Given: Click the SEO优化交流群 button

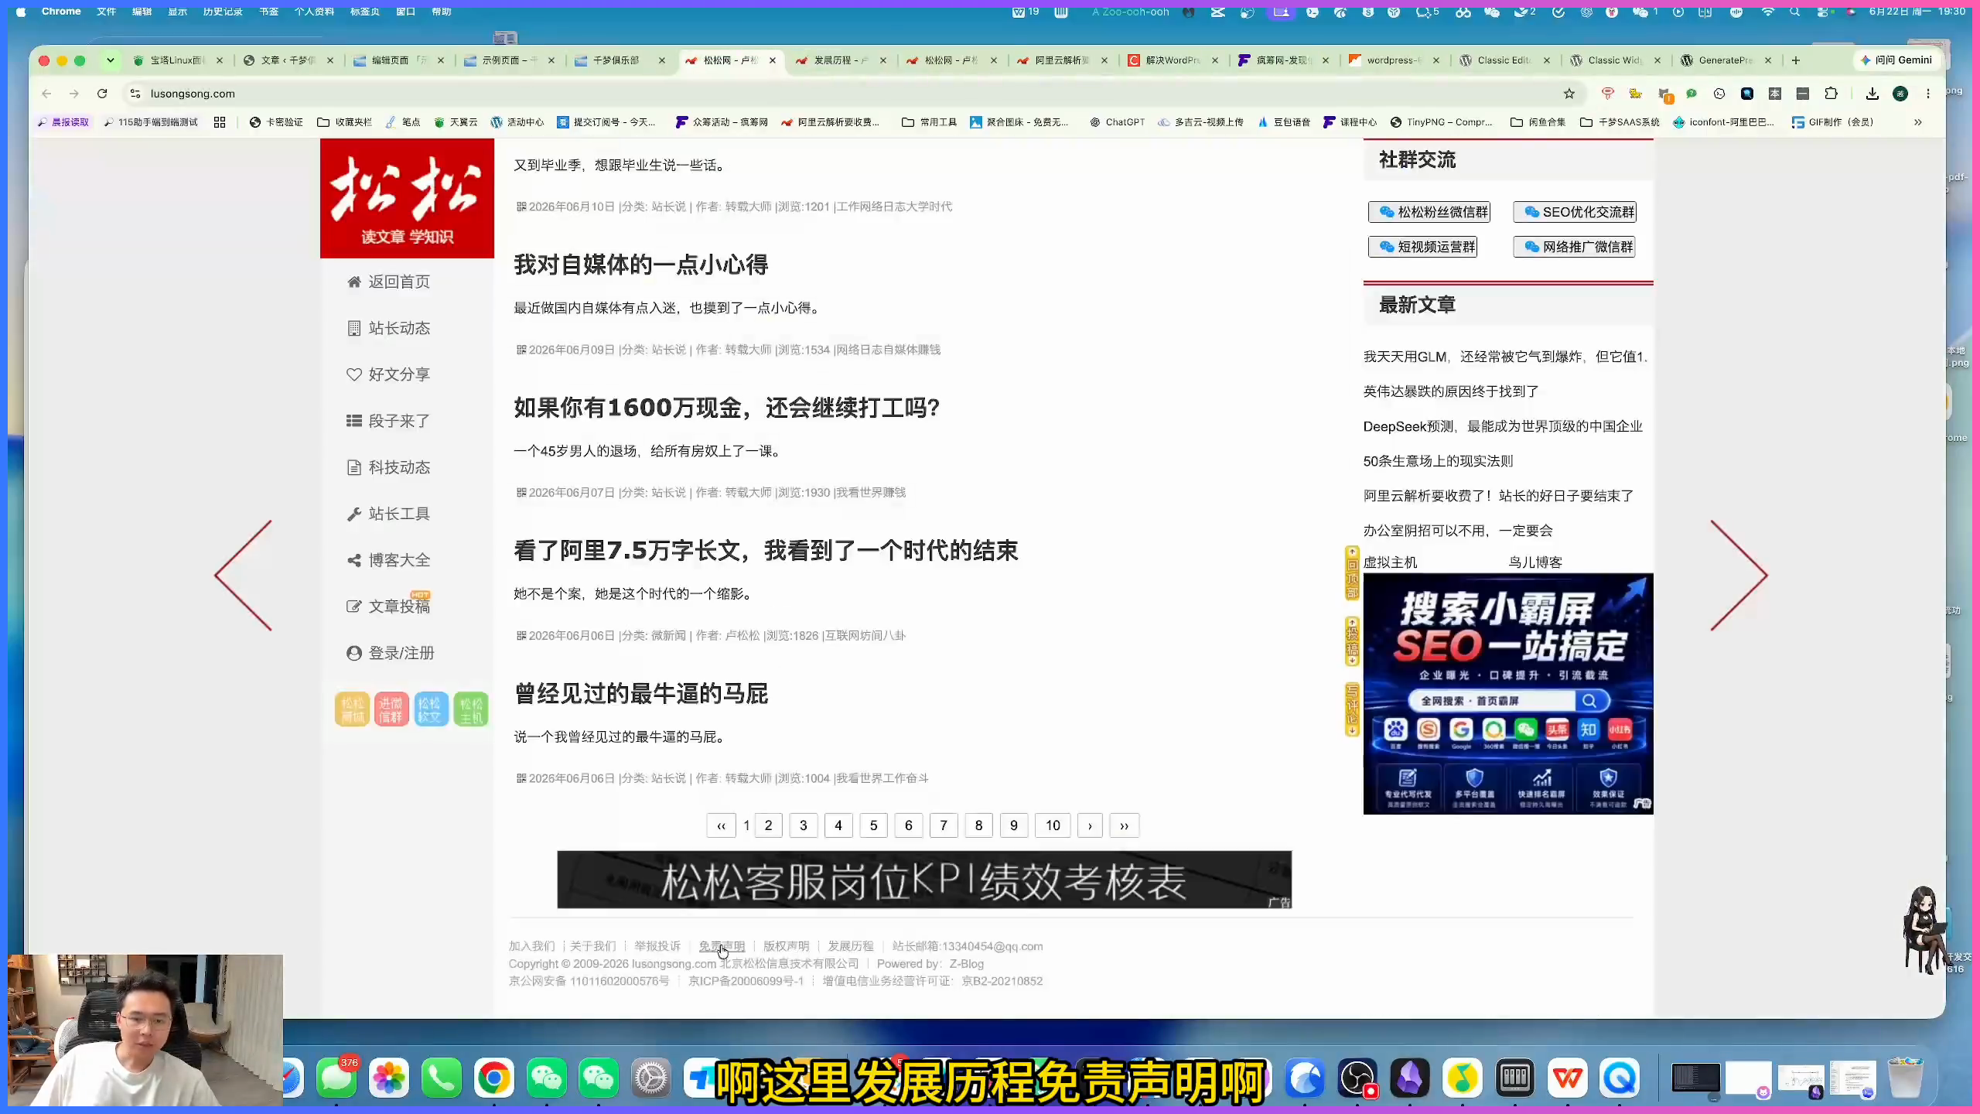Looking at the screenshot, I should [1575, 212].
